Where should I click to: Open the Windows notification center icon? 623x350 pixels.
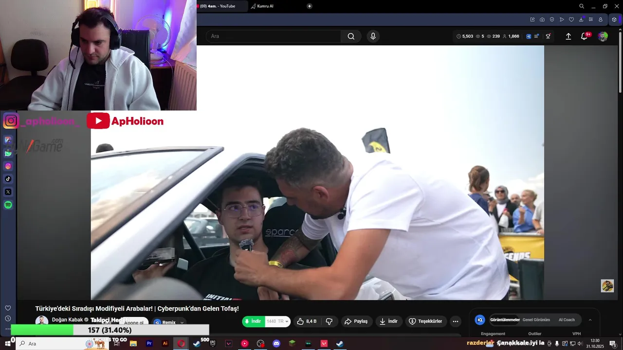click(x=613, y=344)
